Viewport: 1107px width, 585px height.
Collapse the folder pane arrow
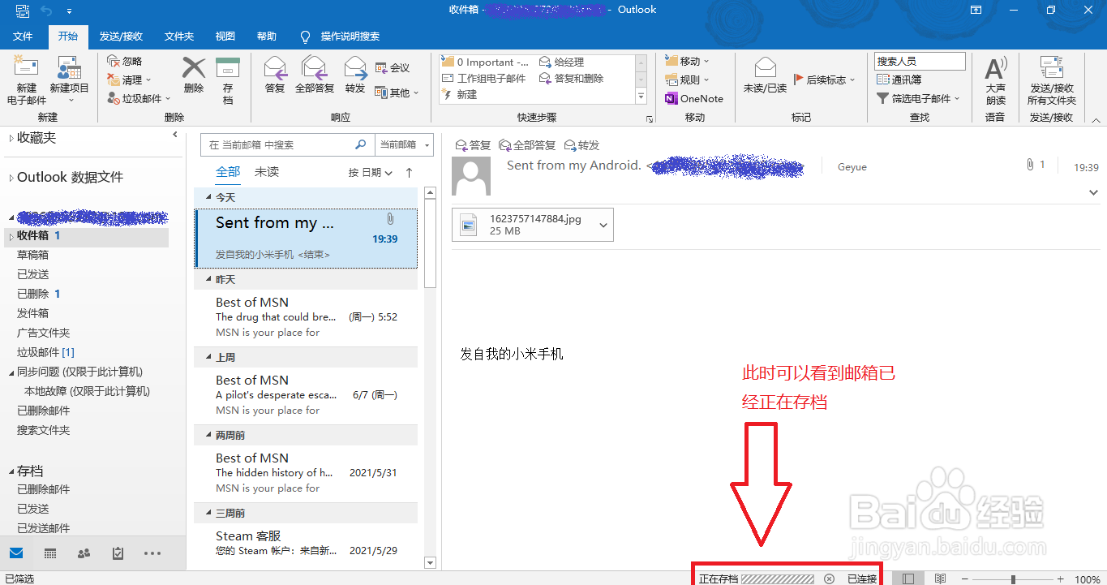tap(175, 135)
